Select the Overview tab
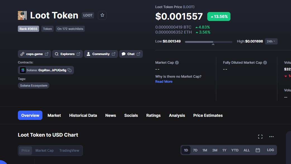 30,115
